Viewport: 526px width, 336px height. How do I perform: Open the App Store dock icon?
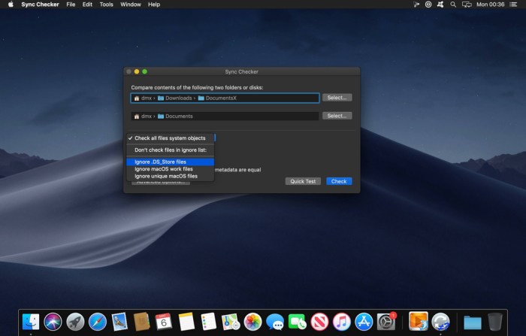coord(364,322)
